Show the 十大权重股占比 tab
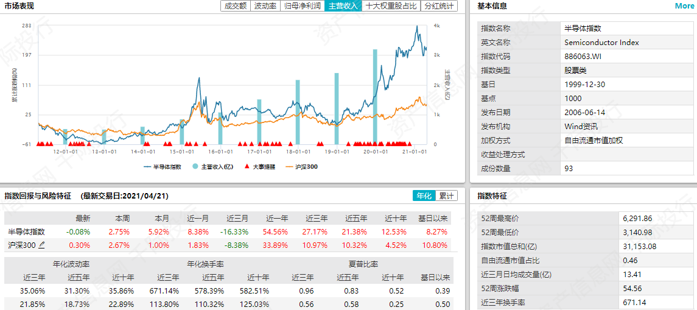Image resolution: width=697 pixels, height=310 pixels. [391, 6]
